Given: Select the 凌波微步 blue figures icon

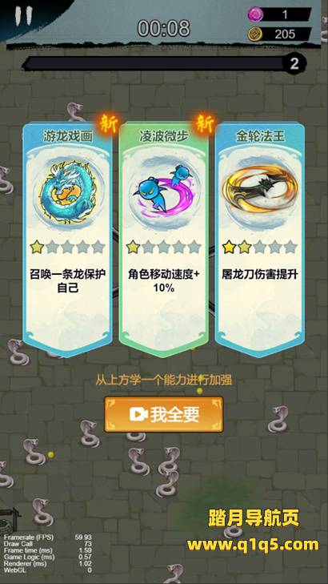Looking at the screenshot, I should [x=164, y=190].
